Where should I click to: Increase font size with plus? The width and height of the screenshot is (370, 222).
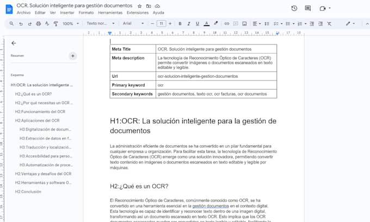170,23
